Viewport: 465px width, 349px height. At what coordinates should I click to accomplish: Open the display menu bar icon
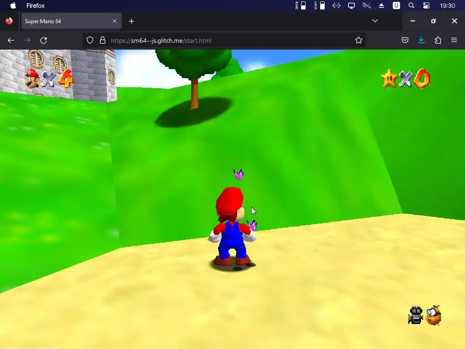[x=351, y=5]
